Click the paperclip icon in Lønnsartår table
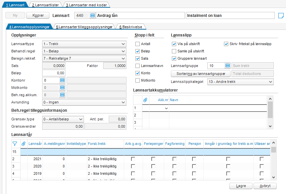 (24, 144)
